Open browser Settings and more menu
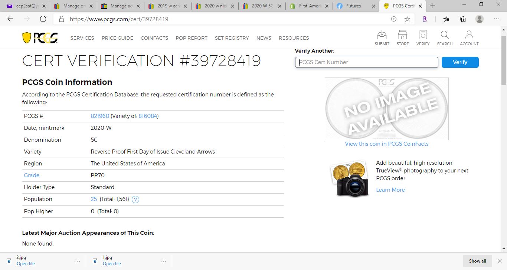 point(497,19)
